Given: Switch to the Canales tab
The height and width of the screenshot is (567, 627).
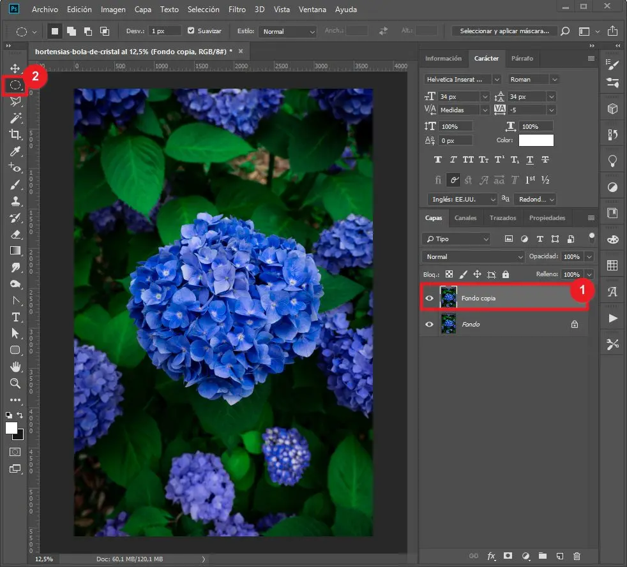Looking at the screenshot, I should coord(465,218).
